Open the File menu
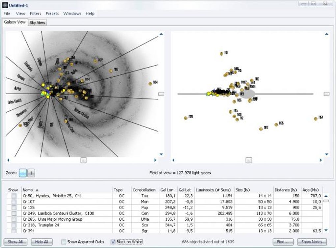The image size is (336, 248). tap(7, 14)
